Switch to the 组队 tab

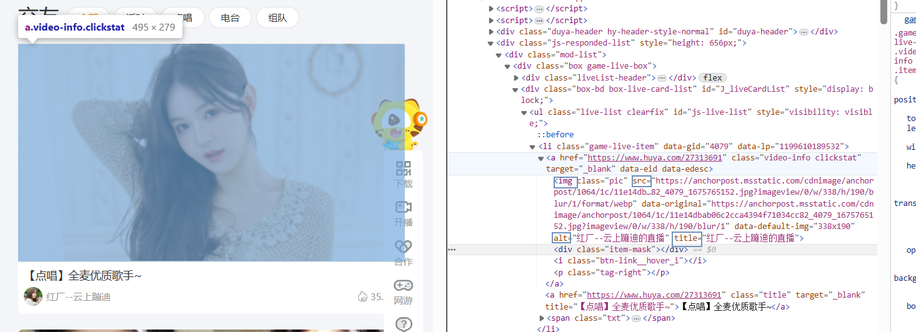point(277,18)
